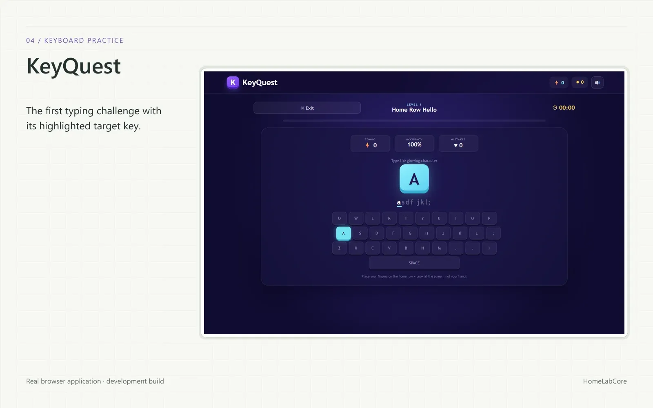Click the Q key on virtual keyboard
The height and width of the screenshot is (408, 653).
[x=339, y=218]
